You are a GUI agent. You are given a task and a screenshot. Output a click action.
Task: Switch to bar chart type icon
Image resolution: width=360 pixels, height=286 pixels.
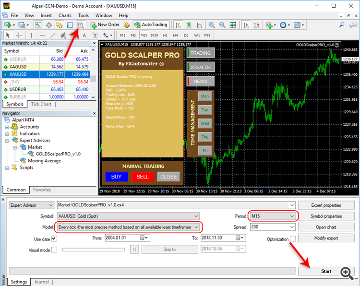click(x=178, y=25)
